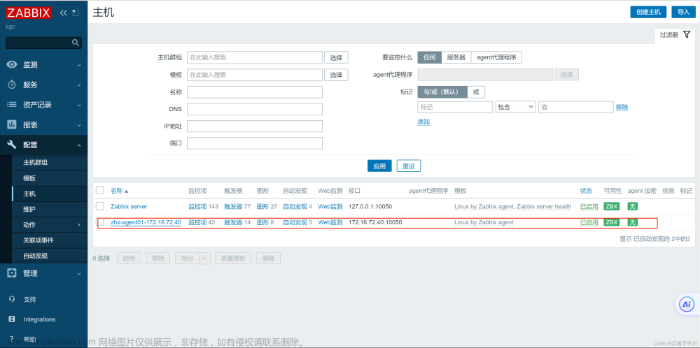
Task: Click the 创建主机 button
Action: tap(649, 12)
